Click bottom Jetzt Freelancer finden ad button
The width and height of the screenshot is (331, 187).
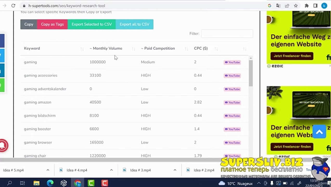(292, 146)
